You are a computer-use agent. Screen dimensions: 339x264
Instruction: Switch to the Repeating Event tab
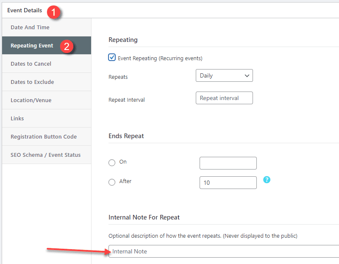[32, 46]
